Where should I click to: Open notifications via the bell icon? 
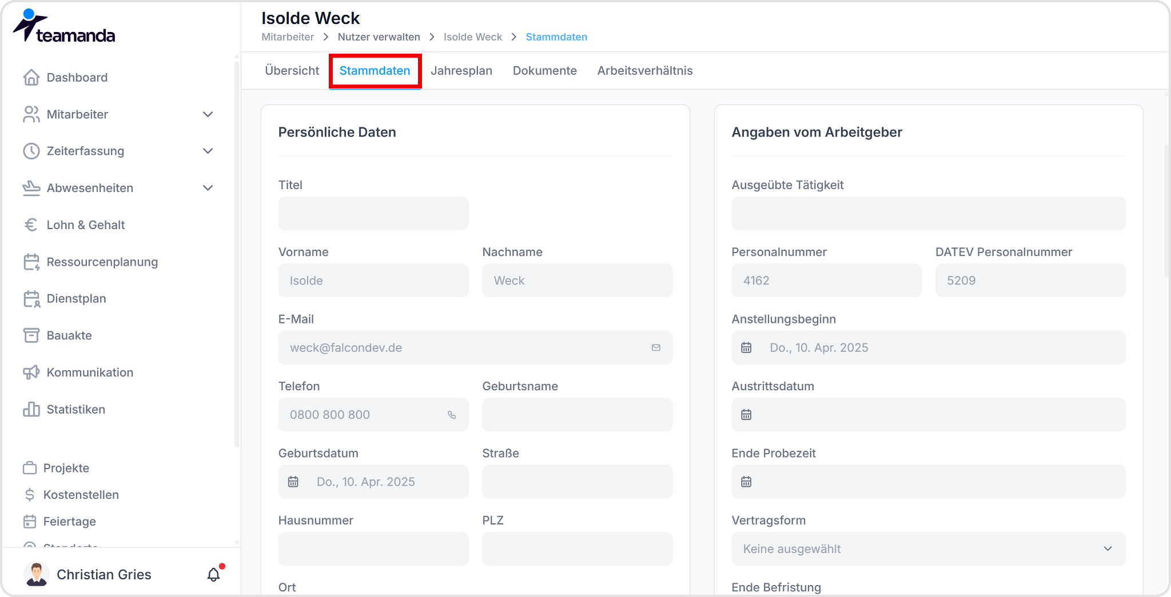tap(214, 574)
